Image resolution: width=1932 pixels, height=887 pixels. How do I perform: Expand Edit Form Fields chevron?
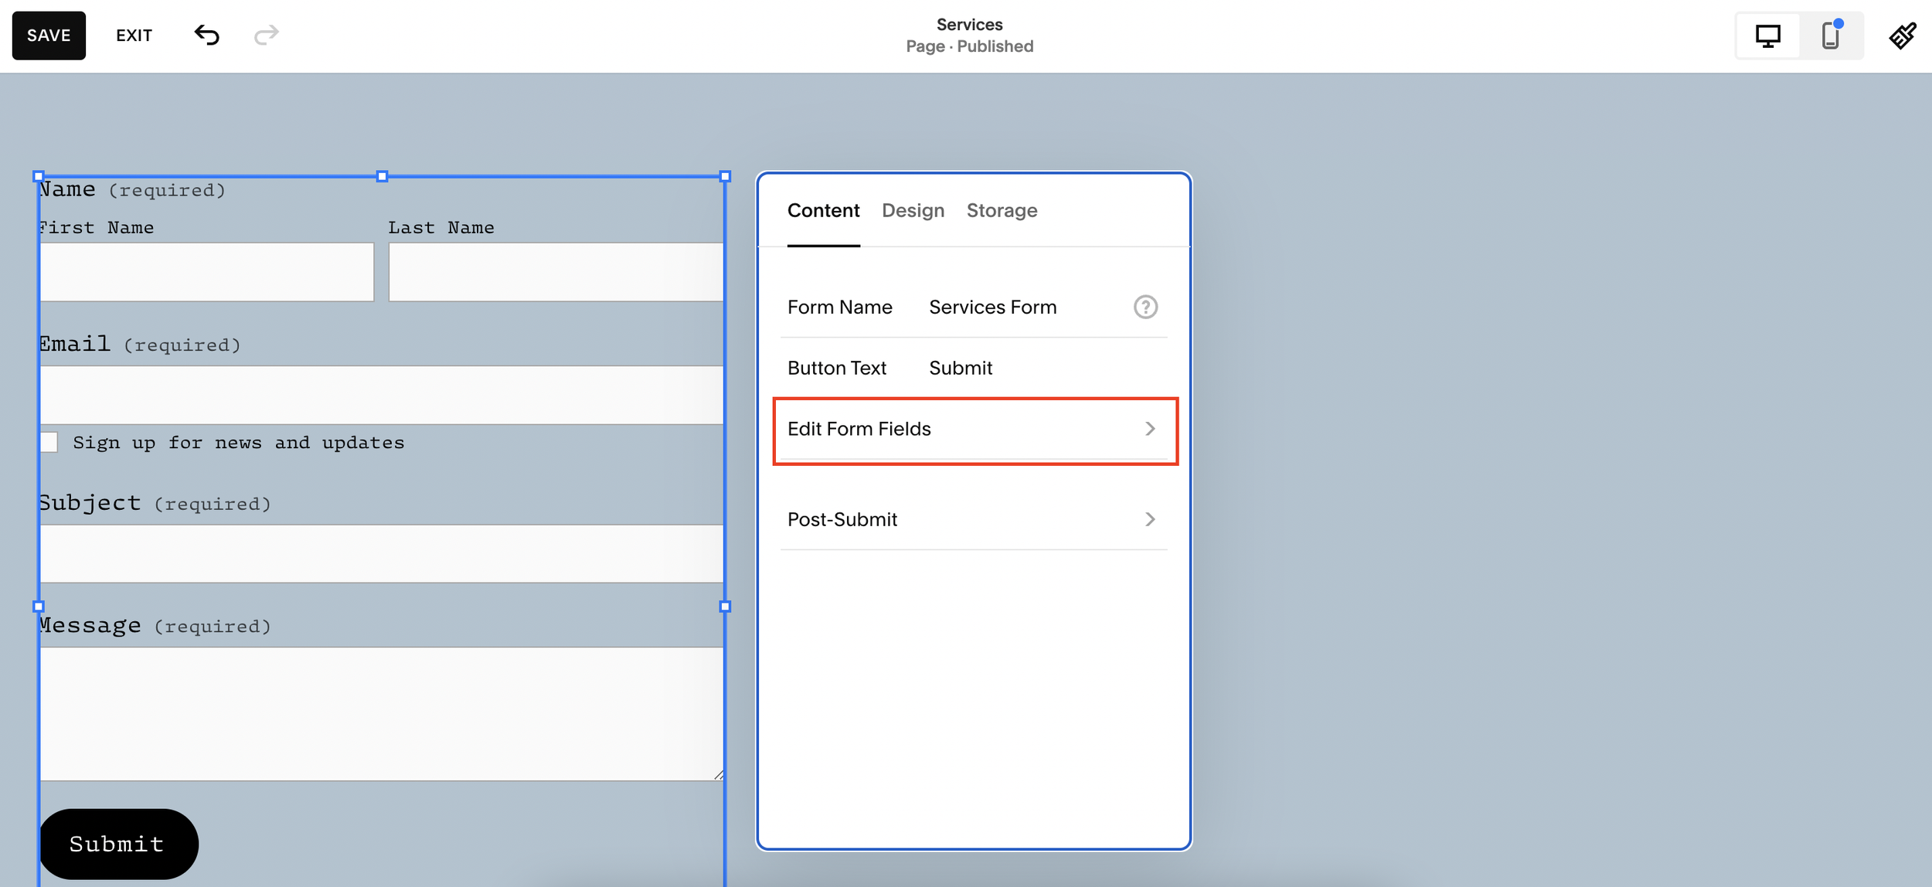[x=1150, y=429]
